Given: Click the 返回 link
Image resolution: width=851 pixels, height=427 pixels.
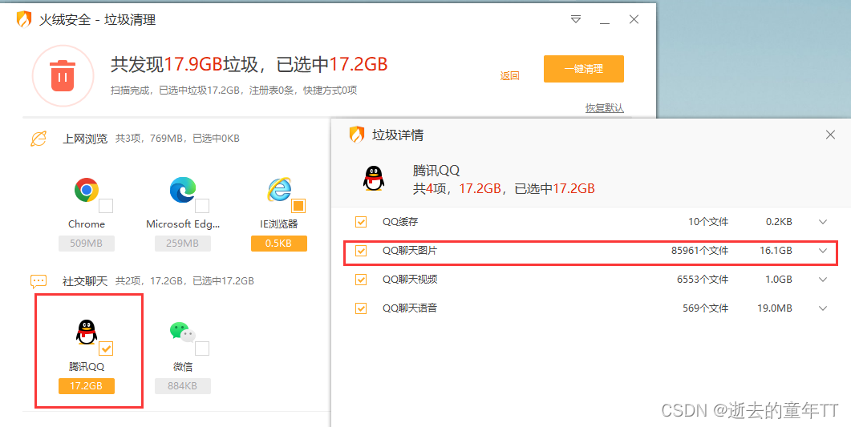Looking at the screenshot, I should (509, 76).
